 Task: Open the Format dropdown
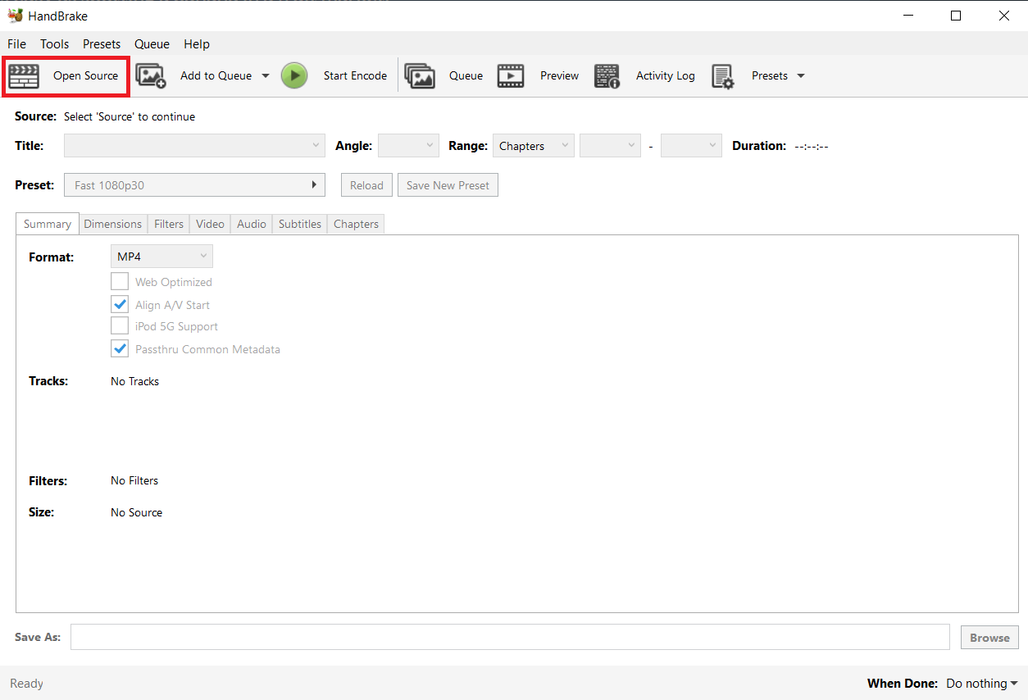point(161,256)
